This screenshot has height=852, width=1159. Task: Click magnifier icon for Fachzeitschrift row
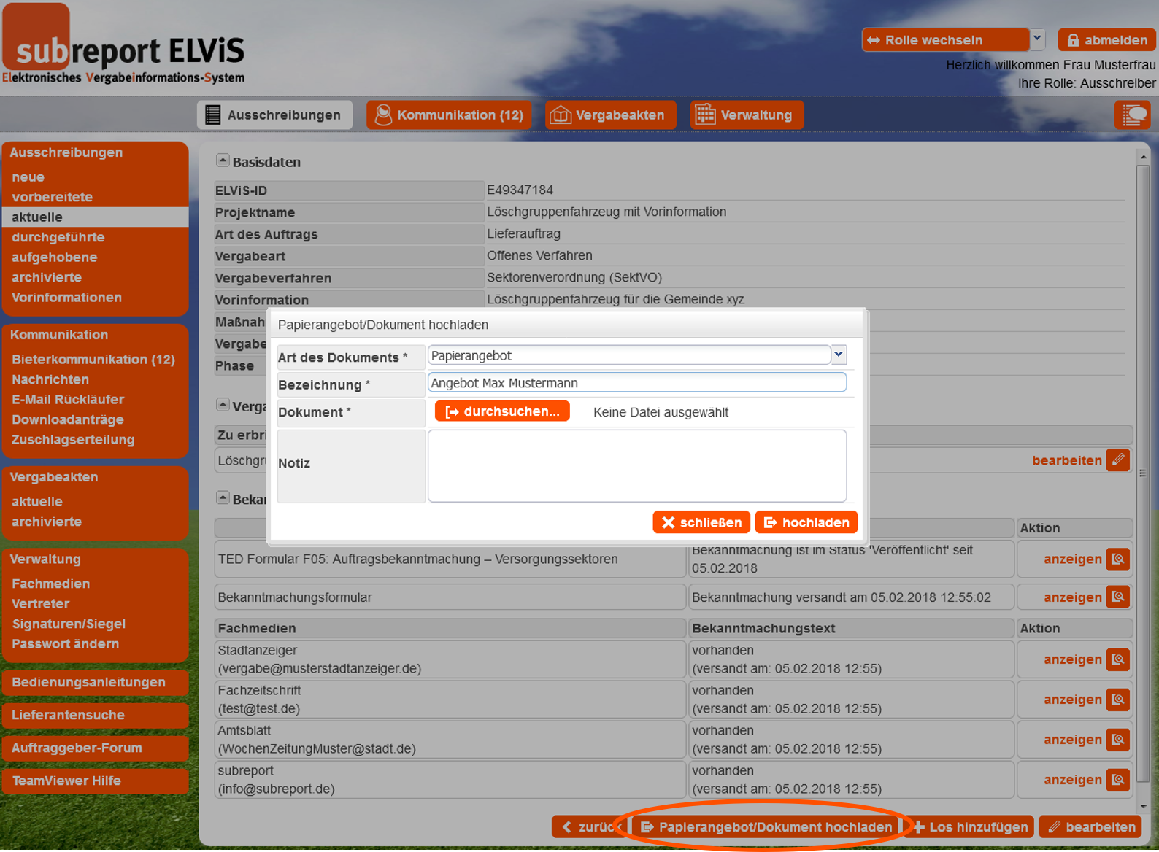coord(1117,700)
